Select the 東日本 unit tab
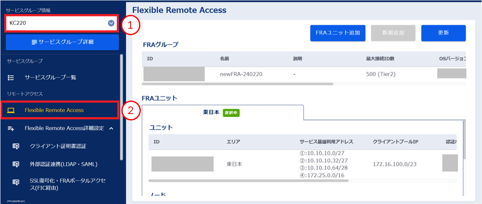 pyautogui.click(x=222, y=113)
